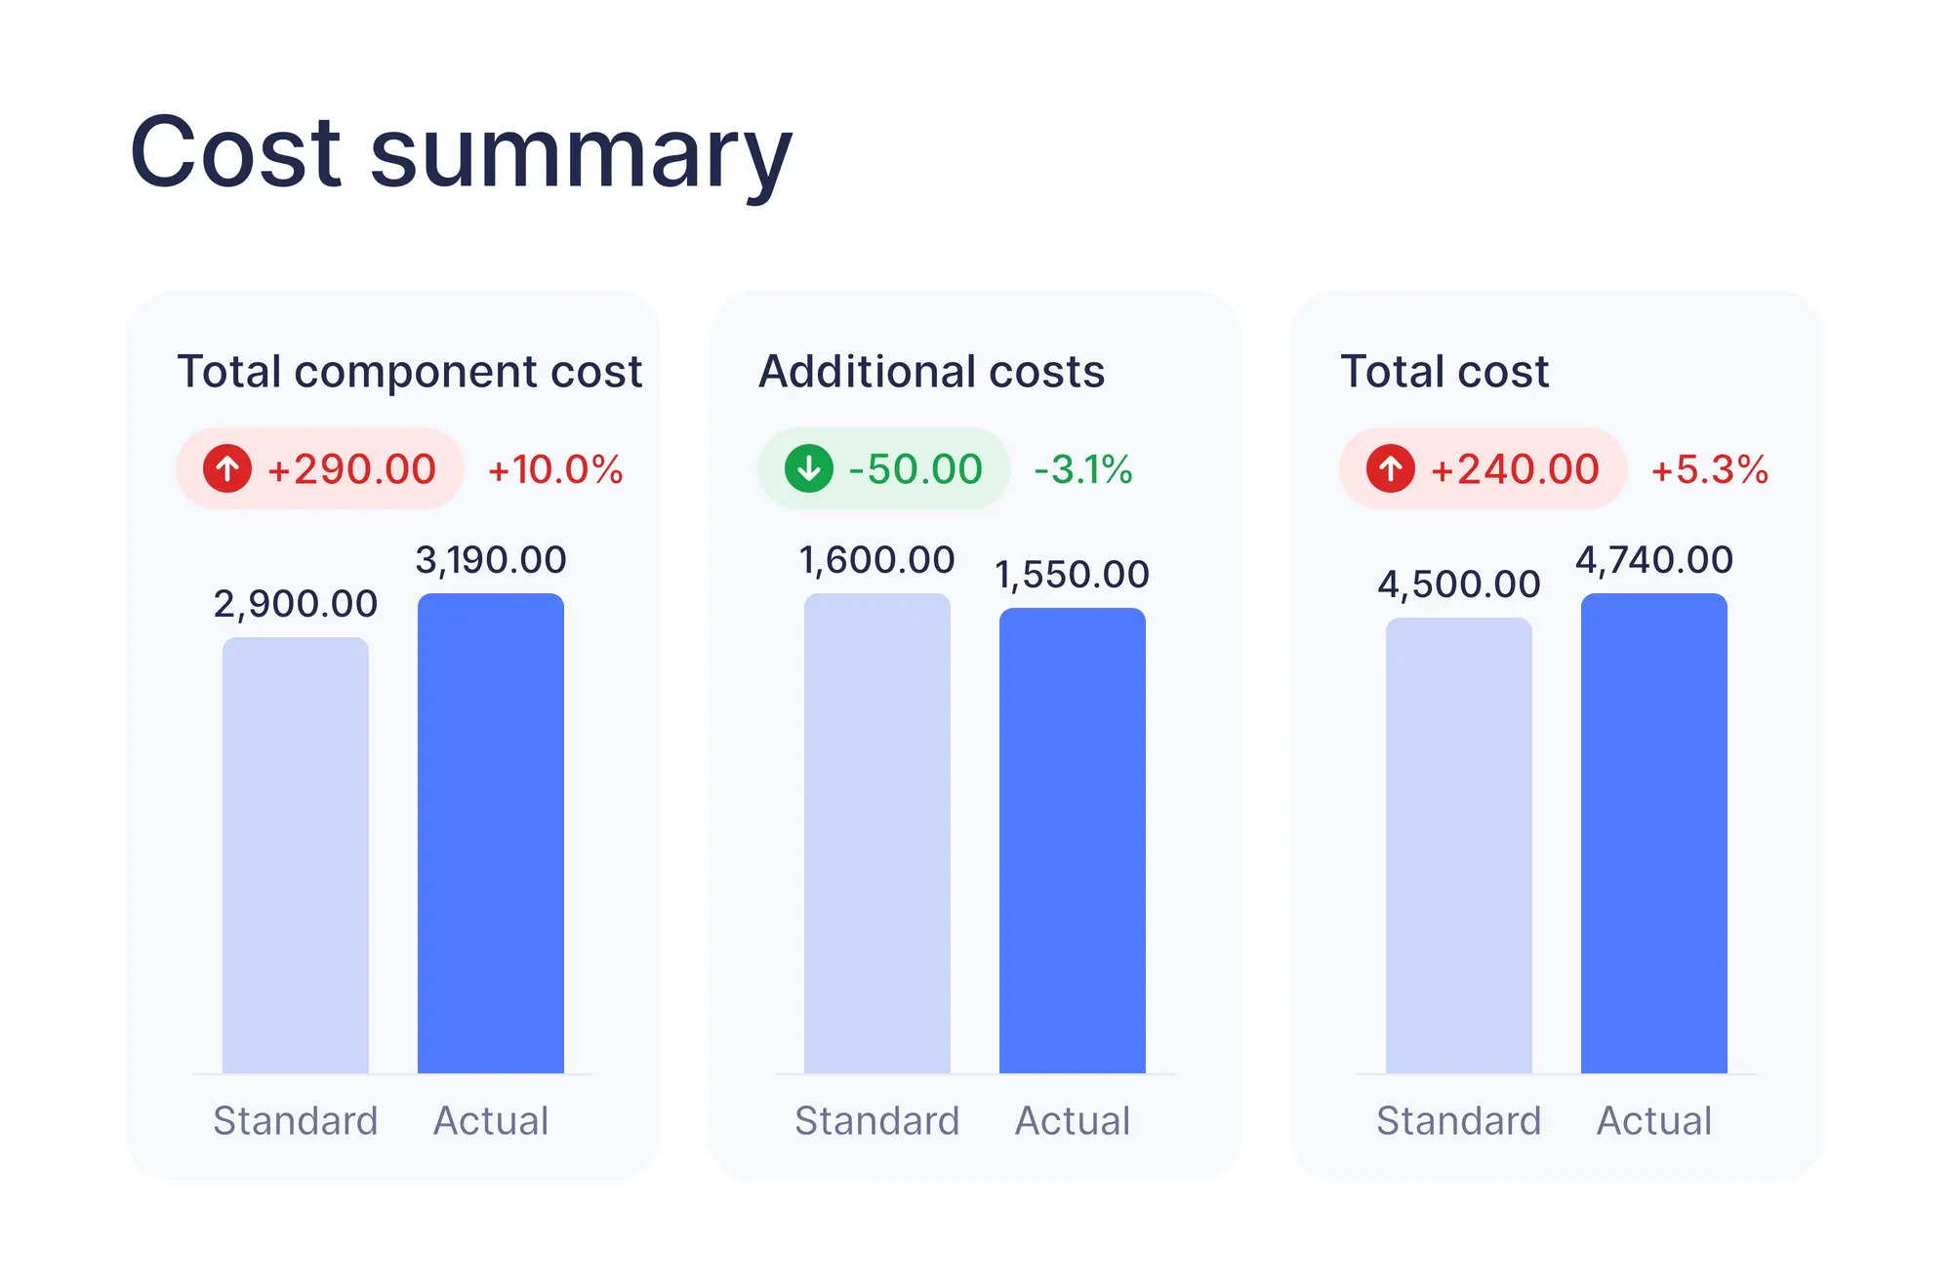This screenshot has width=1952, height=1288.
Task: Click Standard bar in Additional costs
Action: pos(877,833)
